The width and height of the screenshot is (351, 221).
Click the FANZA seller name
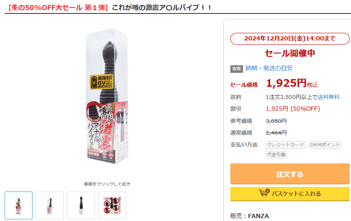click(258, 216)
